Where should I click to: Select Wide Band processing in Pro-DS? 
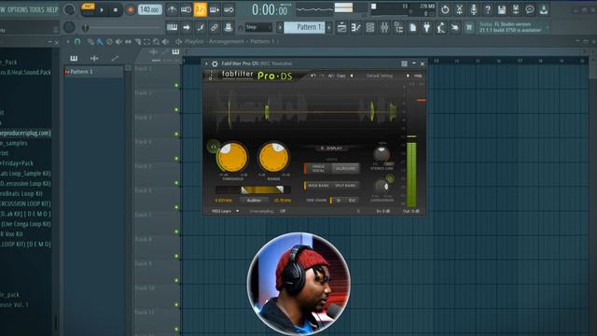click(x=318, y=186)
